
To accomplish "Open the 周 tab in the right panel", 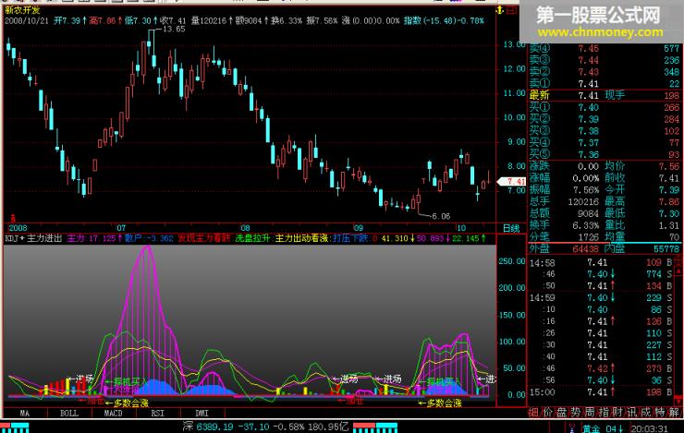I will (x=590, y=412).
